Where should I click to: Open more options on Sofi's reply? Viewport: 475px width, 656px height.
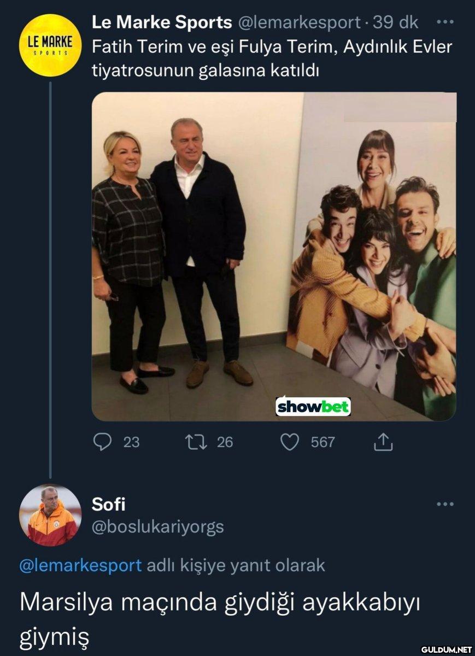[445, 504]
